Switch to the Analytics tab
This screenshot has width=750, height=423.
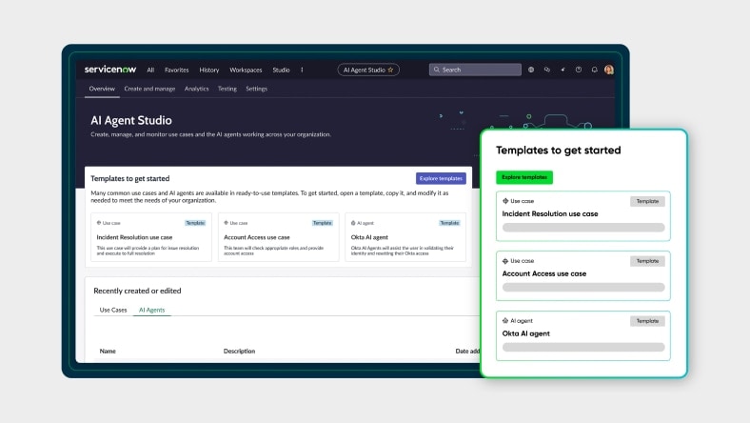[196, 89]
